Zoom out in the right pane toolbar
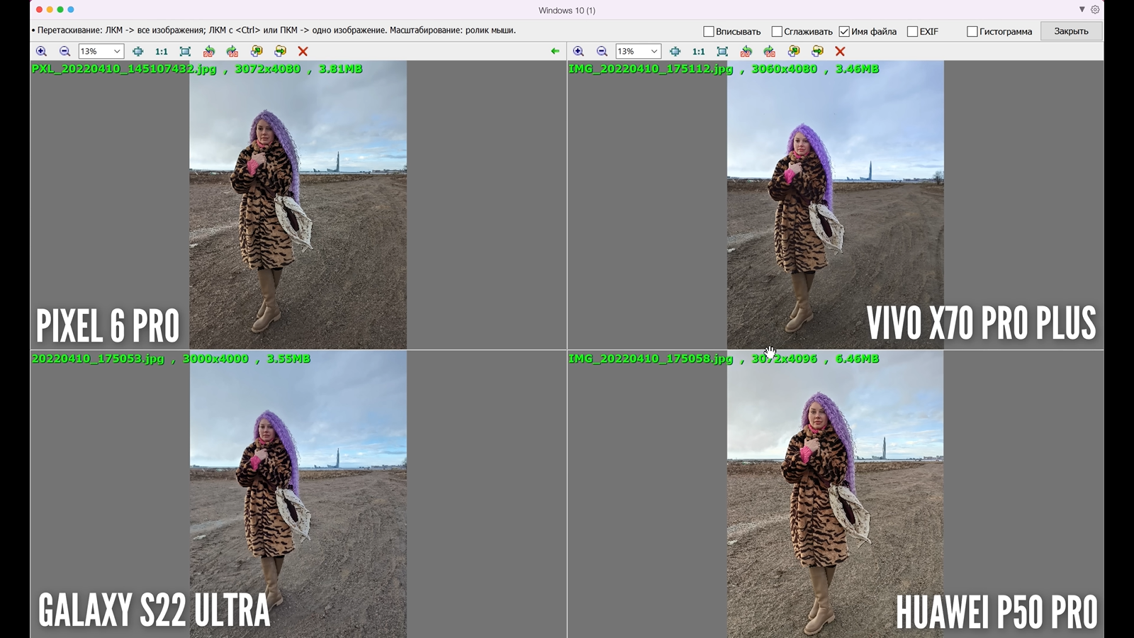 click(602, 51)
